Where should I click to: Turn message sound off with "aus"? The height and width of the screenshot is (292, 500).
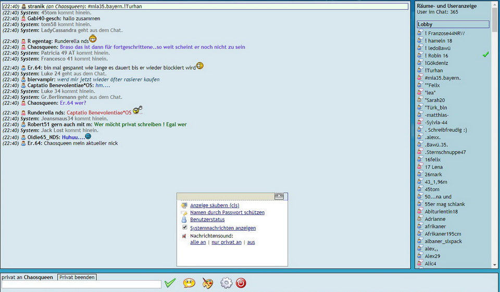(x=251, y=243)
